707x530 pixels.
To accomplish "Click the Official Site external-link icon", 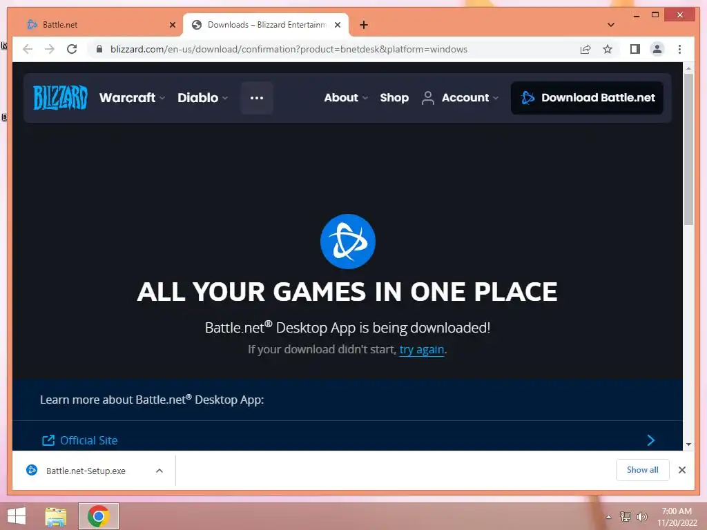I will pos(48,440).
